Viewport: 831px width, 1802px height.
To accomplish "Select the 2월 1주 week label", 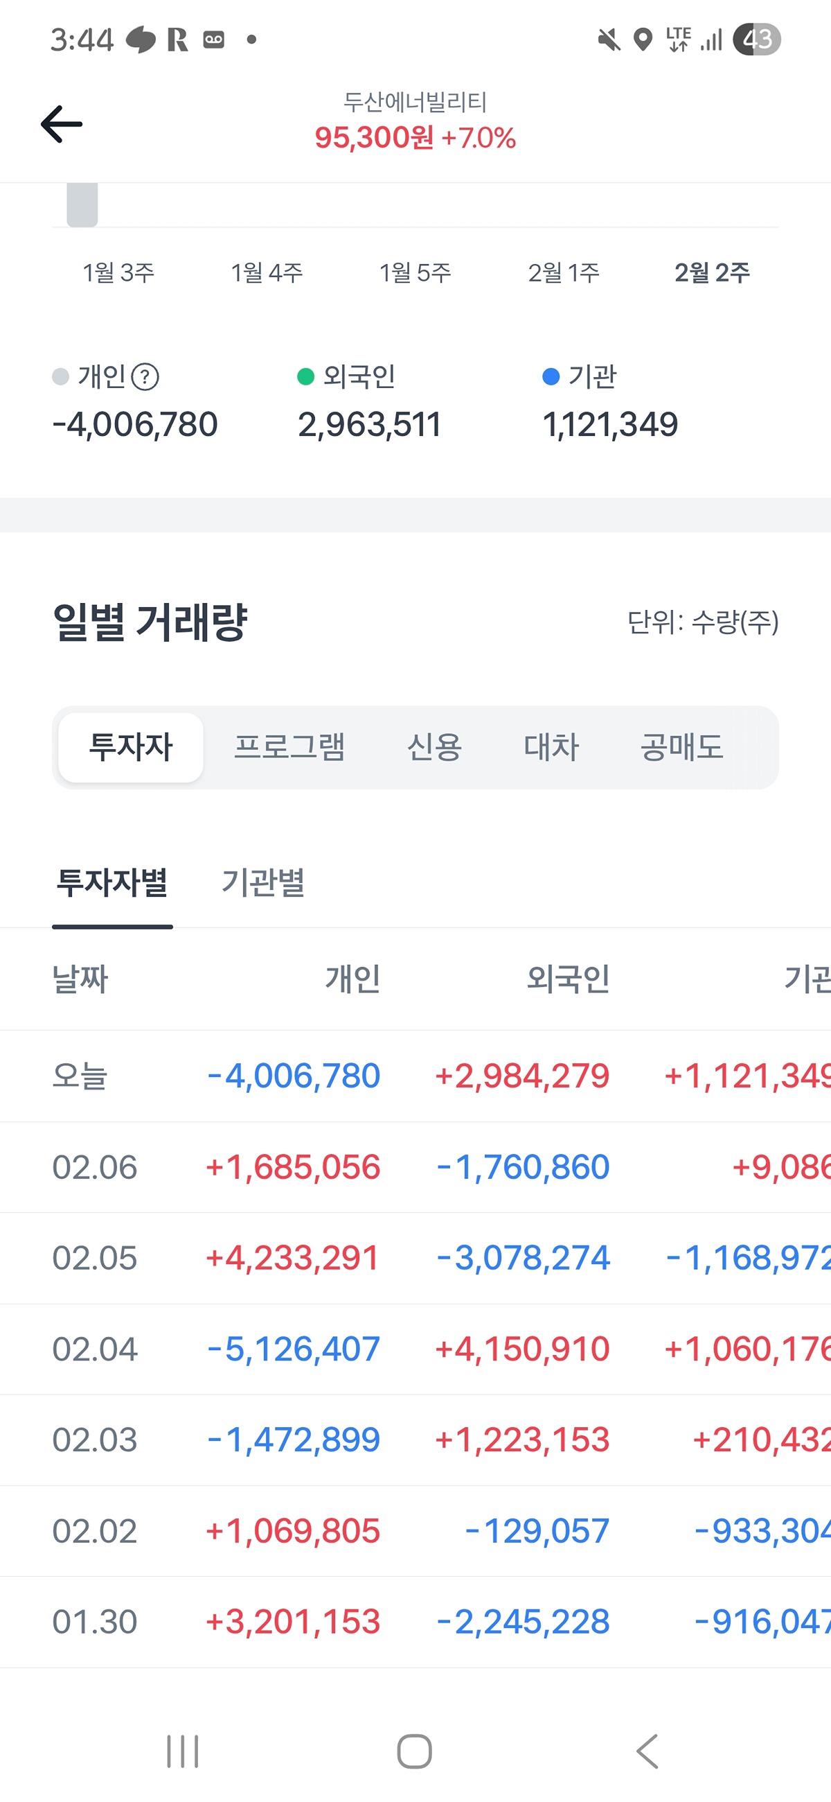I will point(563,272).
